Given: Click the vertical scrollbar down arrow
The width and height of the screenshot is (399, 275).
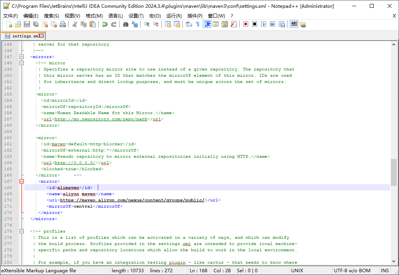Looking at the screenshot, I should tap(394, 261).
